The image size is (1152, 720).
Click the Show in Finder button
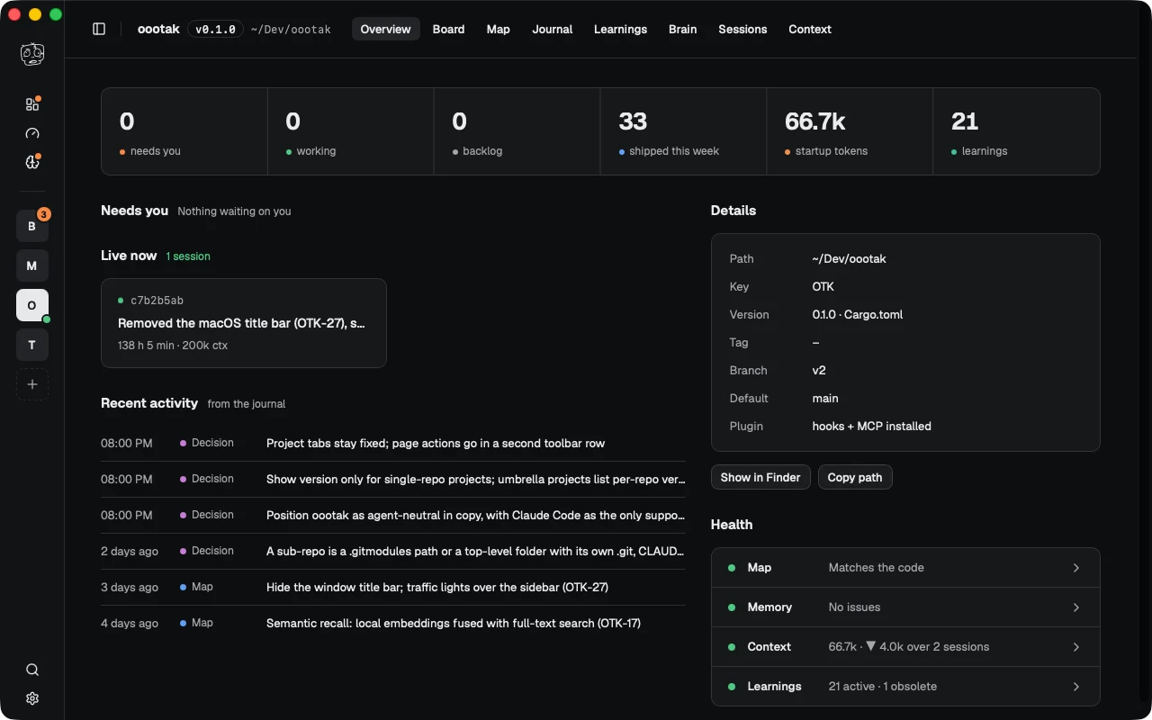click(x=760, y=477)
